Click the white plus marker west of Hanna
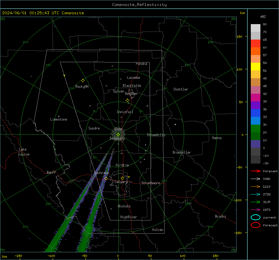Screen dimensions: 279x260 pyautogui.click(x=175, y=124)
